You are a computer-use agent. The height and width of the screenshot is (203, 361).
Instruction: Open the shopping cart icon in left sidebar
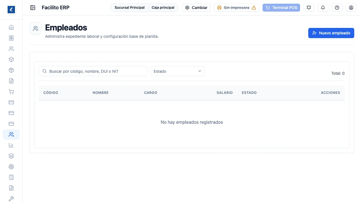click(11, 92)
